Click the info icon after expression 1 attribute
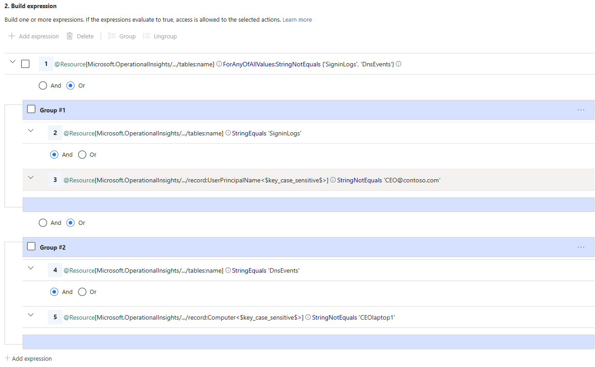The width and height of the screenshot is (595, 367). coord(219,64)
